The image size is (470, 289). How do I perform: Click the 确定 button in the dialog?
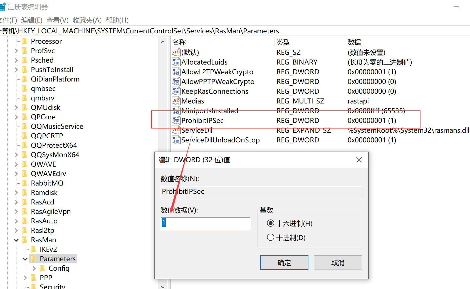tap(284, 263)
